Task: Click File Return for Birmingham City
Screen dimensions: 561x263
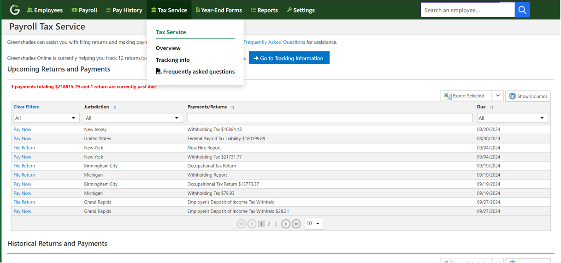Action: pyautogui.click(x=24, y=166)
